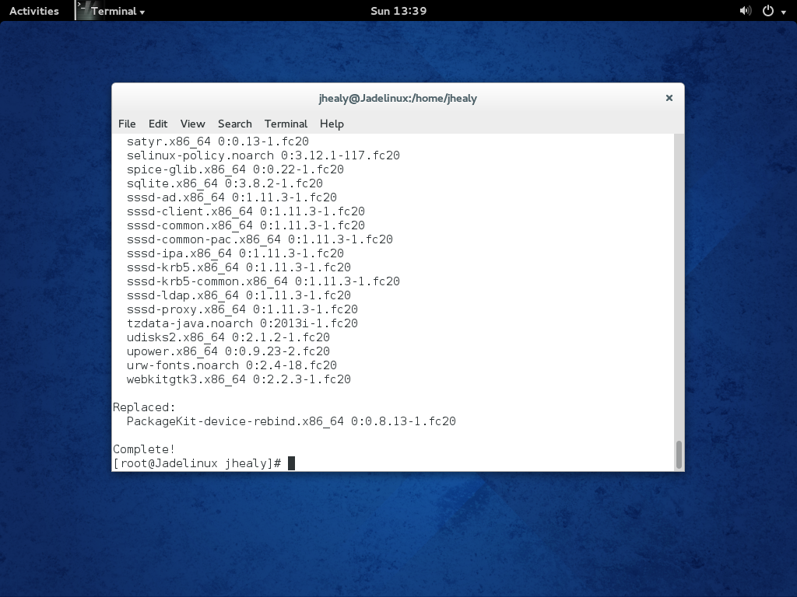The image size is (797, 597).
Task: Open the View menu
Action: [193, 124]
